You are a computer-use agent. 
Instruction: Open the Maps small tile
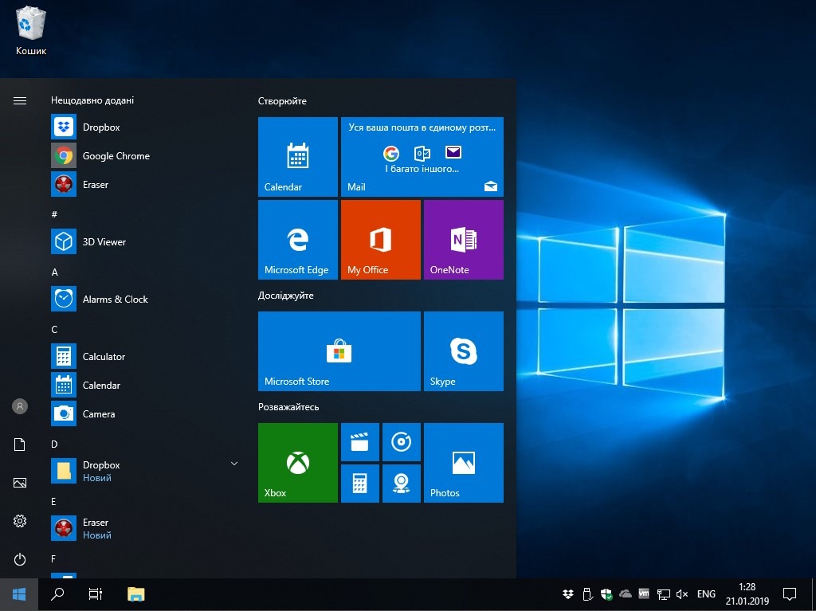[x=402, y=484]
